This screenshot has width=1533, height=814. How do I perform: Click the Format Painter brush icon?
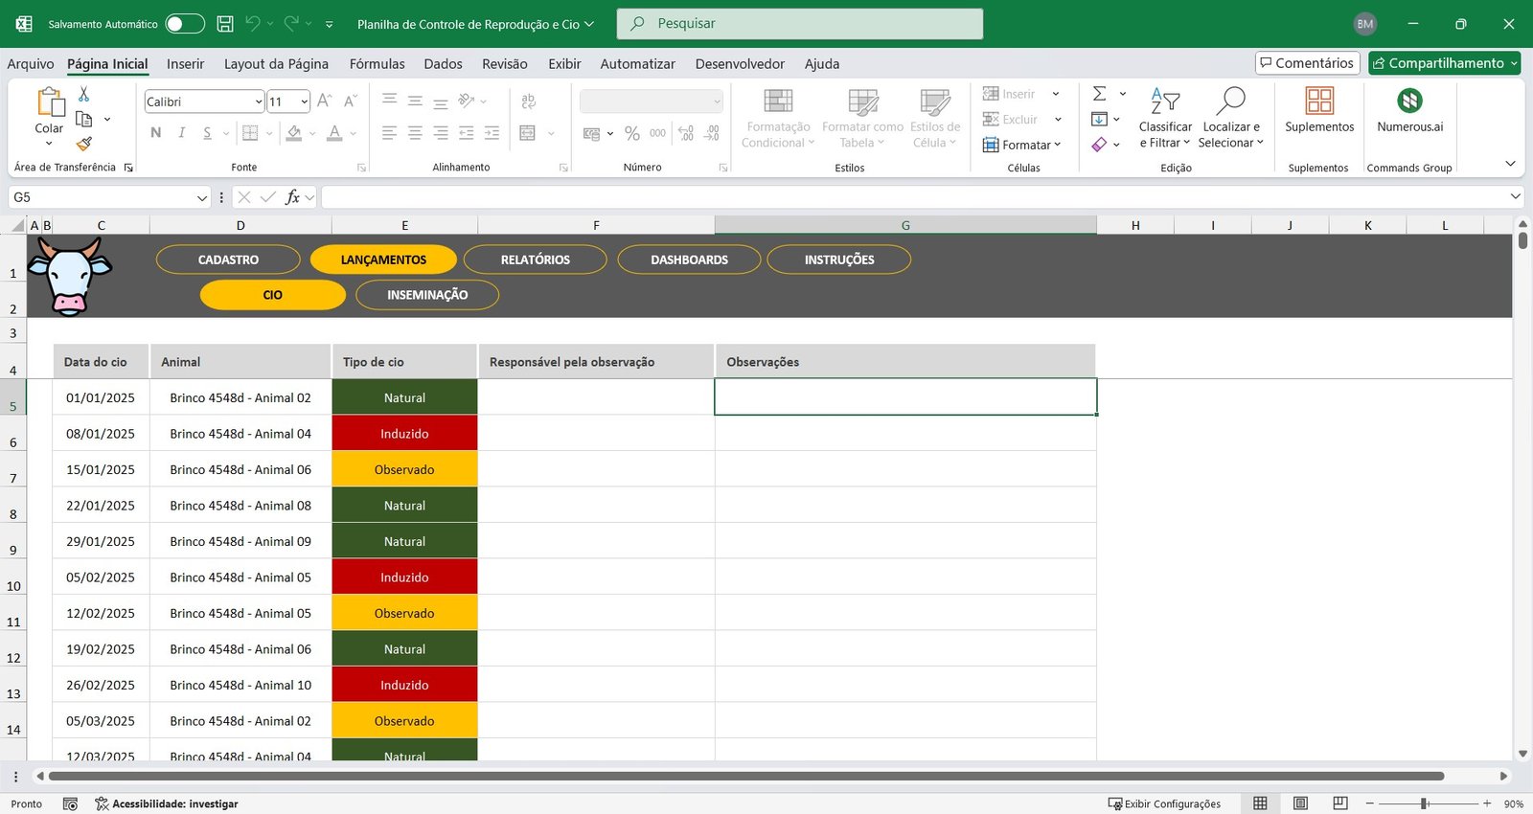point(84,144)
